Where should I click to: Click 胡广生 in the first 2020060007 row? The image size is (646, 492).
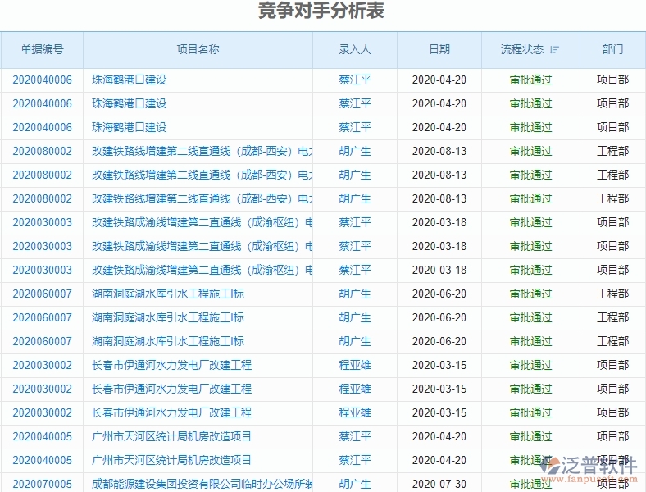[x=355, y=294]
